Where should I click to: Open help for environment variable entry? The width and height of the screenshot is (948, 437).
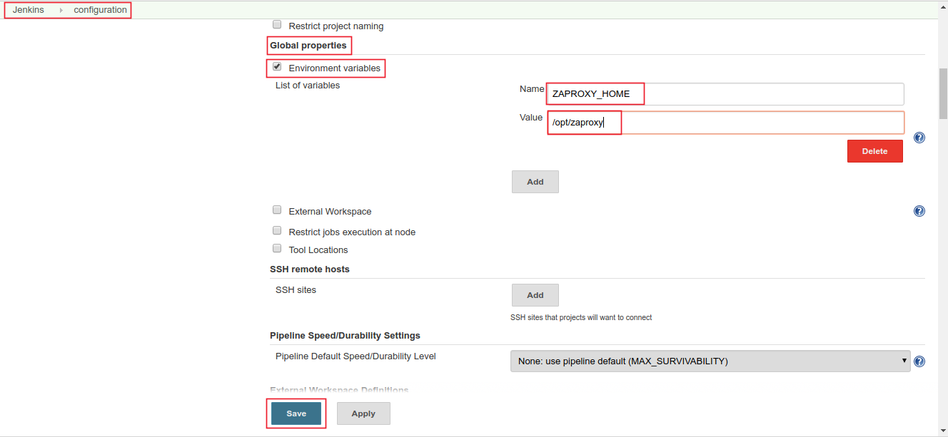(x=919, y=138)
